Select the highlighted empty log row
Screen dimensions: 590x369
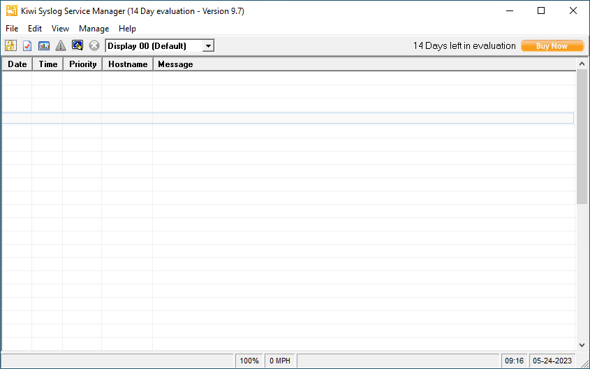(x=288, y=118)
